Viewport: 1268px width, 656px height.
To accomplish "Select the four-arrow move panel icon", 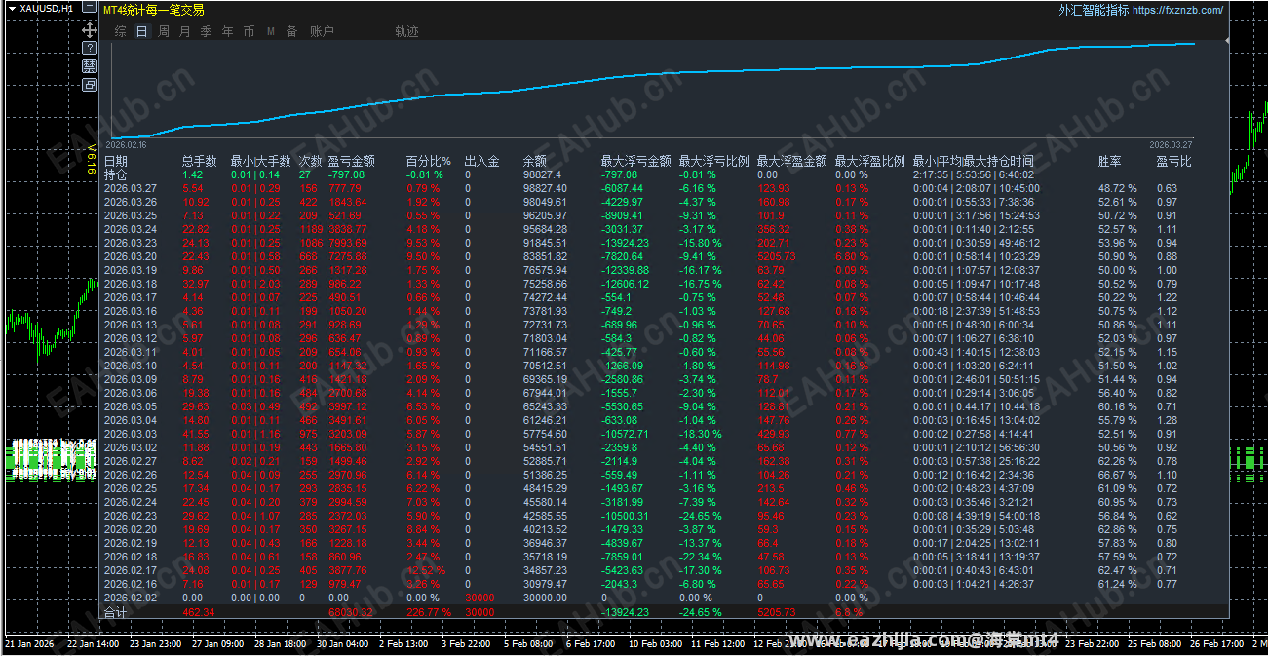I will pyautogui.click(x=89, y=30).
